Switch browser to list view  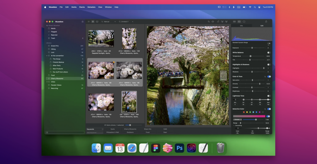tap(88, 22)
